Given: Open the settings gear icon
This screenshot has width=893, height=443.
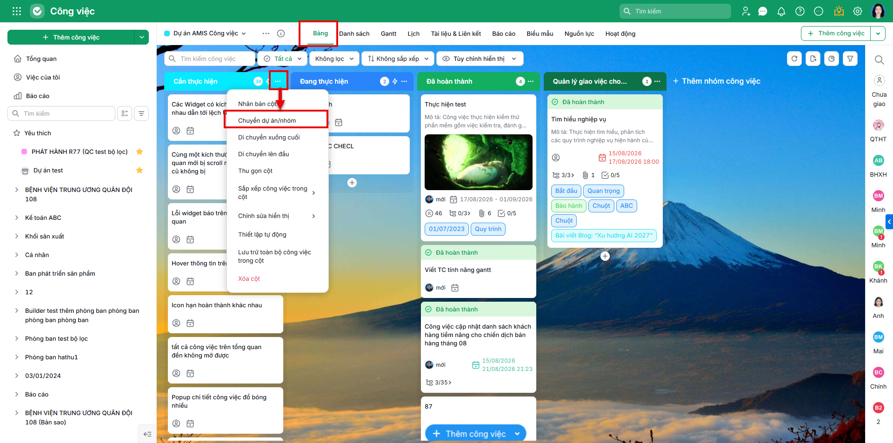Looking at the screenshot, I should pos(858,11).
